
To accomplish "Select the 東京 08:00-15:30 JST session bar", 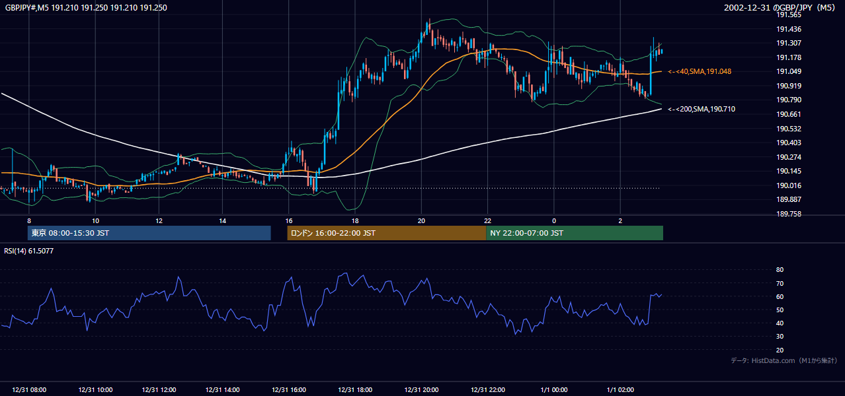I will (149, 233).
